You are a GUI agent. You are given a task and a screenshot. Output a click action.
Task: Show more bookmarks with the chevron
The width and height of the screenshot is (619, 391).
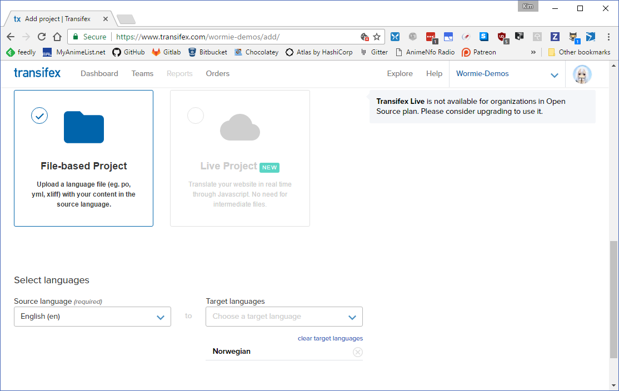pos(533,52)
